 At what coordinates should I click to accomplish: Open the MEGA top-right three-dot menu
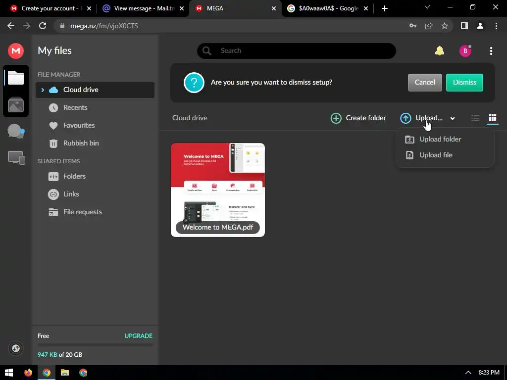491,51
